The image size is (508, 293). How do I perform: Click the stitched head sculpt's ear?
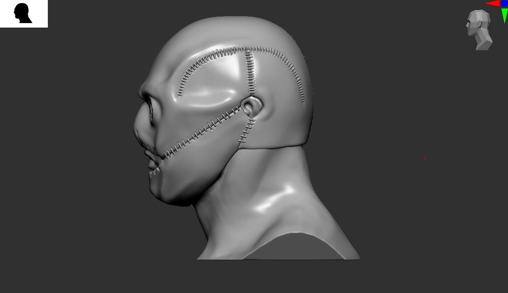coord(251,107)
